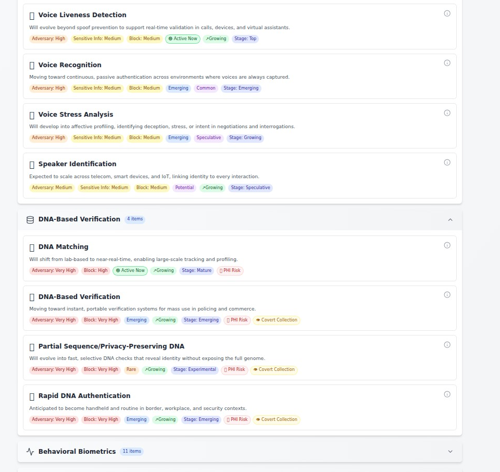Expand the Behavioral Biometrics section
The width and height of the screenshot is (500, 472).
click(x=450, y=452)
